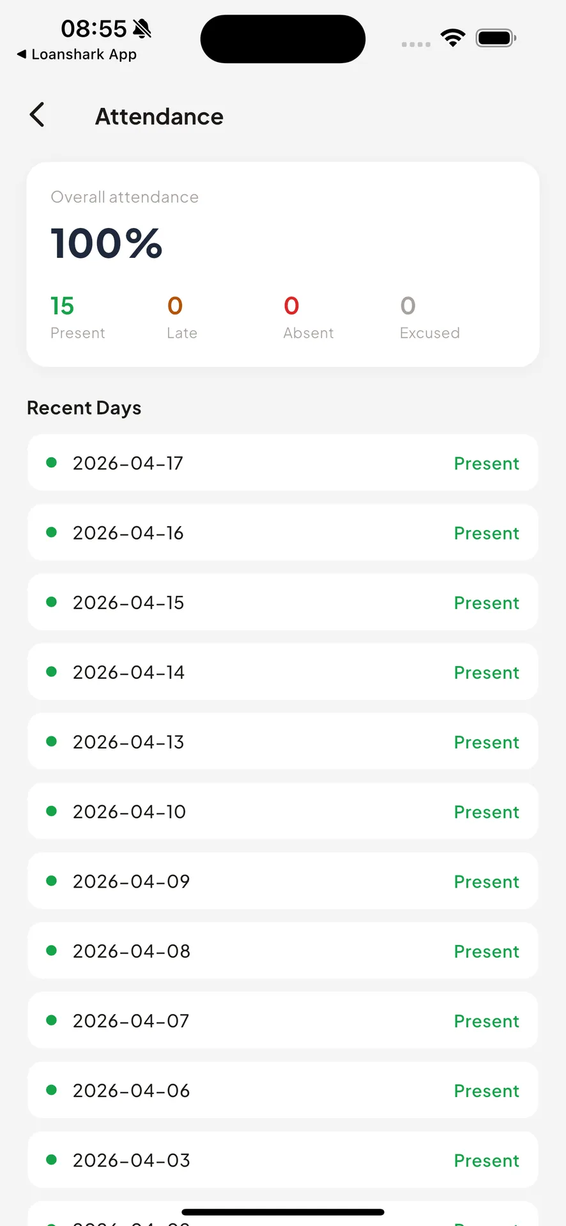The image size is (566, 1226).
Task: Tap the green dot next to 2026-04-14
Action: pos(52,672)
